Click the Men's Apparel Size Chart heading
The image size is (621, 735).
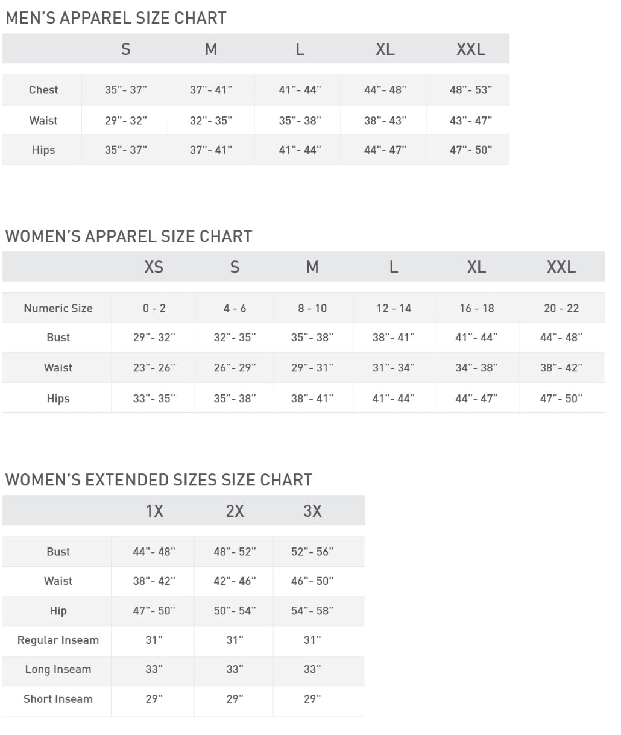(x=116, y=18)
